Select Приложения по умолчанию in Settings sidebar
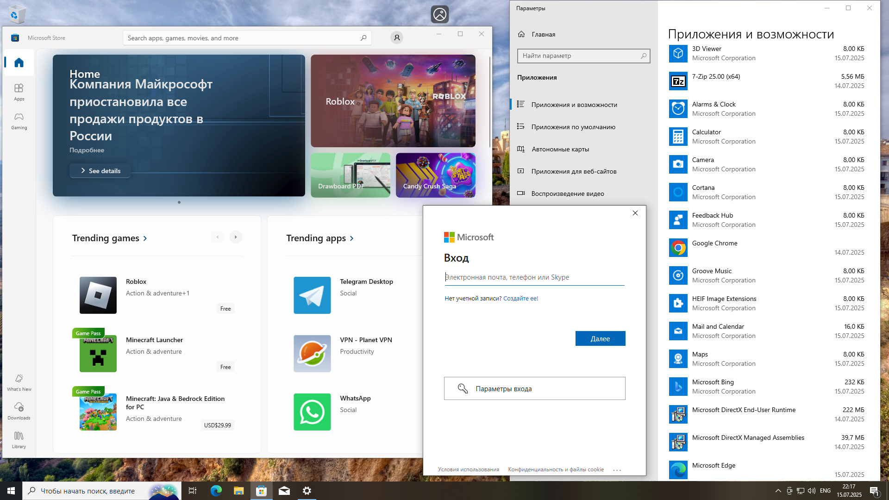Image resolution: width=889 pixels, height=500 pixels. coord(583,127)
